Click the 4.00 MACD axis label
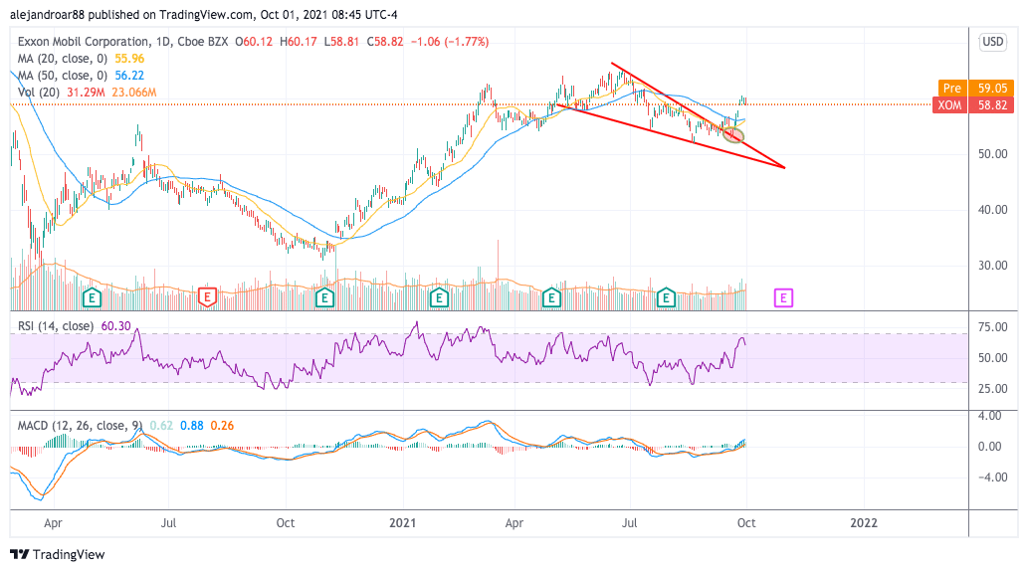 pos(990,416)
